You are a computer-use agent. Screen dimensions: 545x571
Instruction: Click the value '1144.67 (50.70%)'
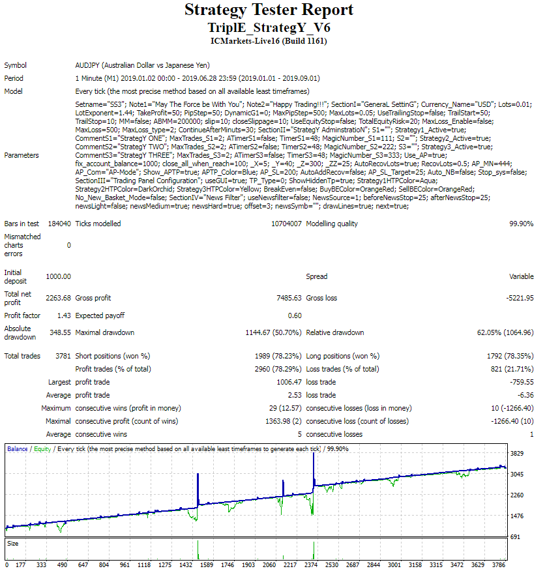pos(274,332)
